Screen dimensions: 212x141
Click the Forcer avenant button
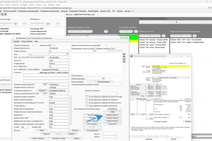[103, 82]
